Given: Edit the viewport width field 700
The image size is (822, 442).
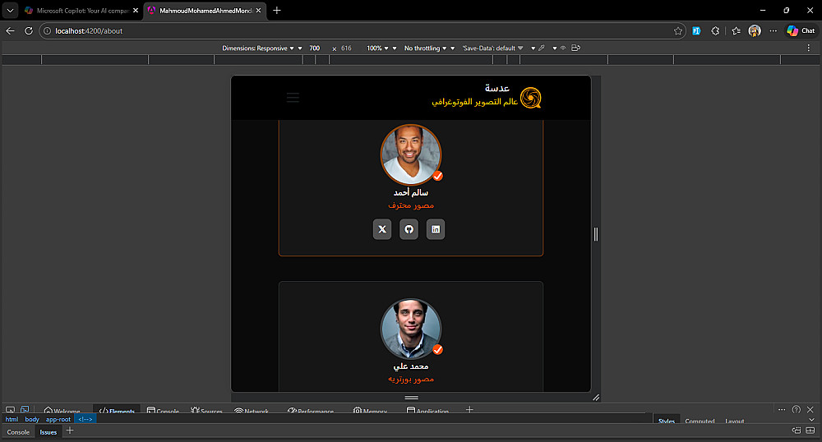Looking at the screenshot, I should (315, 48).
